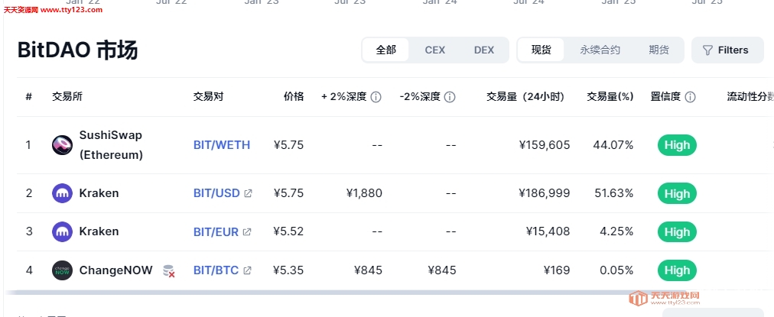The width and height of the screenshot is (774, 317).
Task: Open the Filters options
Action: 727,50
